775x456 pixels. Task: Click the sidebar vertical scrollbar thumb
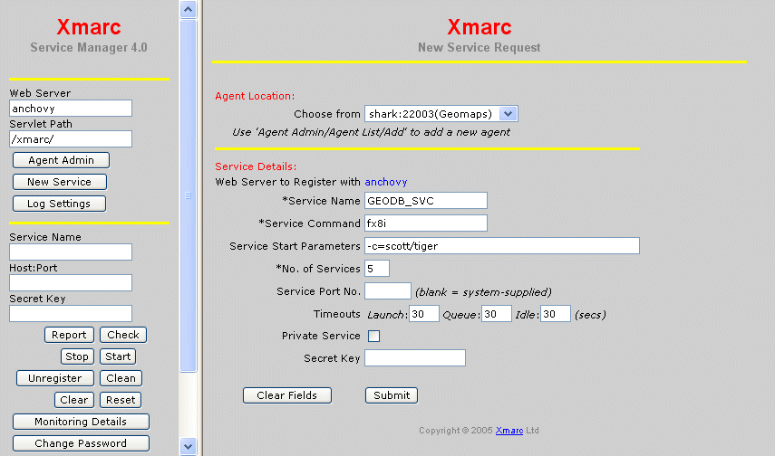point(188,195)
